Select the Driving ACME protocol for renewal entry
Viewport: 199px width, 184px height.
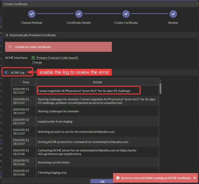(x=85, y=142)
